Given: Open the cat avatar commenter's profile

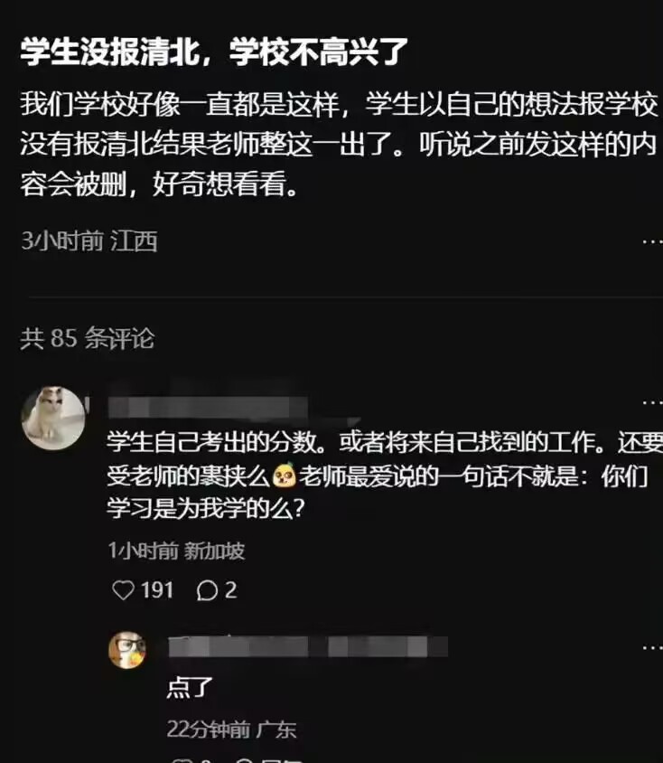Looking at the screenshot, I should pos(53,418).
